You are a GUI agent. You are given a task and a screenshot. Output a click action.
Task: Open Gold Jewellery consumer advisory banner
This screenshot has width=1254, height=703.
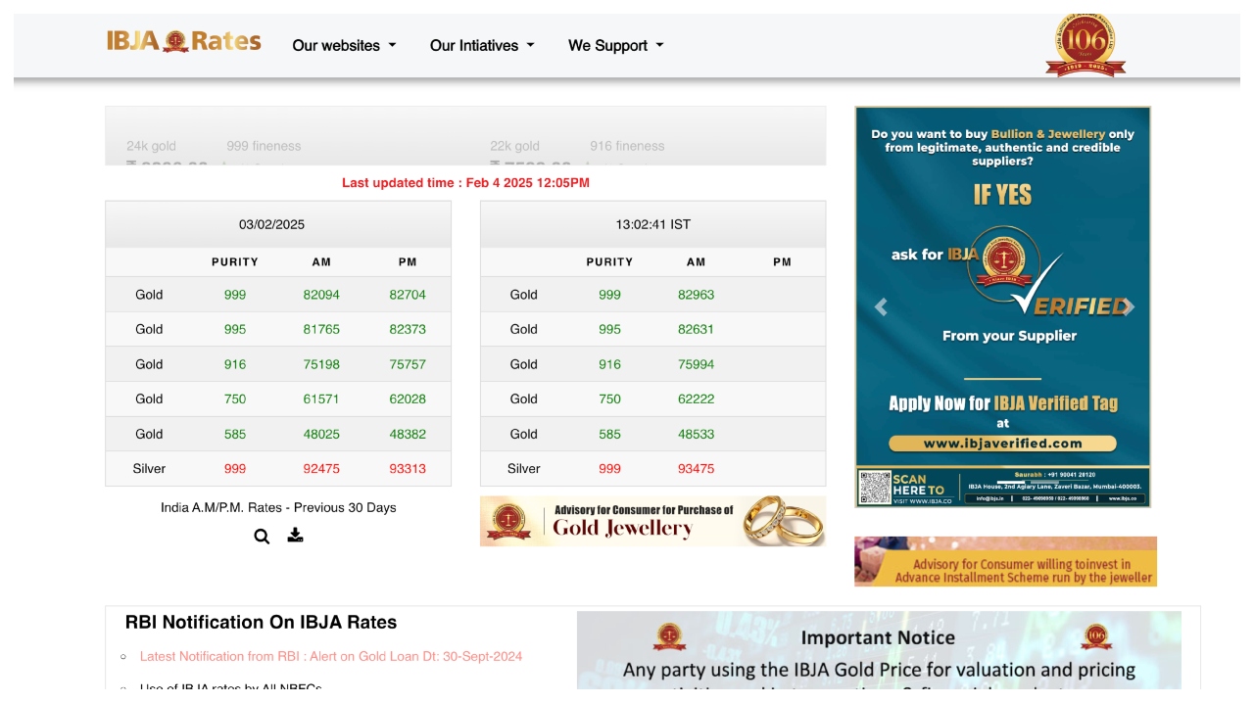click(652, 521)
